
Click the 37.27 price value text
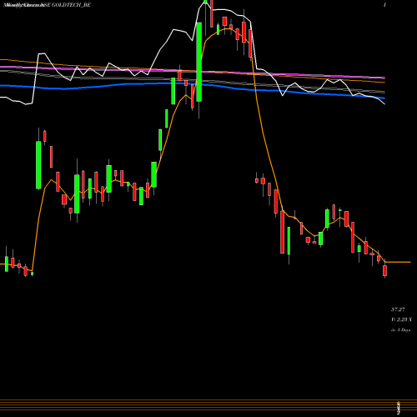398,309
